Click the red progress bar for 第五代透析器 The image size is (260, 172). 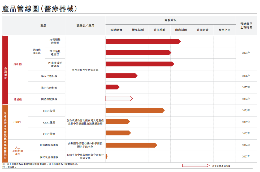(122, 76)
